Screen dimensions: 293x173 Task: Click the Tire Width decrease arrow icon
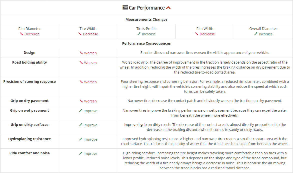[x=80, y=34]
